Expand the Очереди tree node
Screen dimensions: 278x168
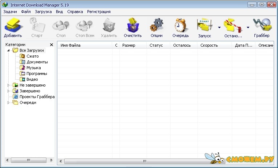pos(8,102)
